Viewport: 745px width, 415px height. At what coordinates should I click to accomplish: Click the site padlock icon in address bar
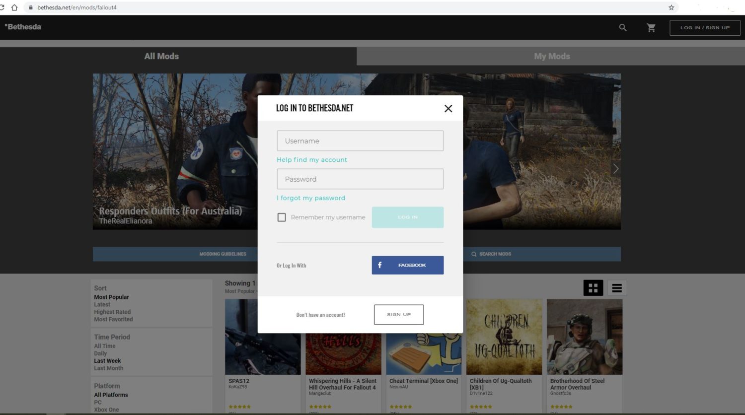[x=31, y=7]
